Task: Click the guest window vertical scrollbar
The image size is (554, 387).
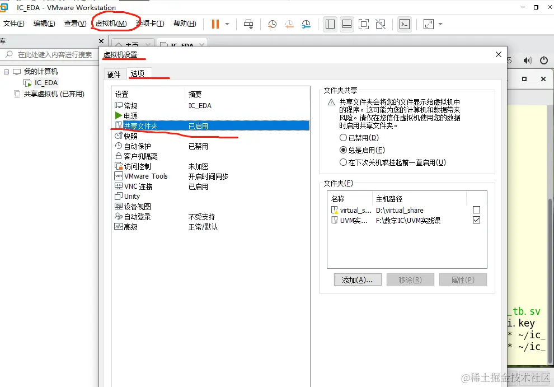Action: tap(551, 281)
